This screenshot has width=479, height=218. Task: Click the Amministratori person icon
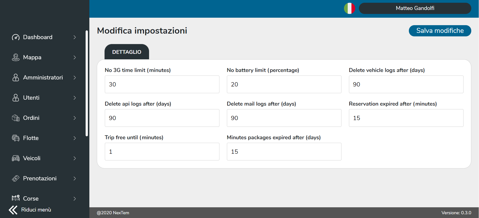(x=16, y=78)
